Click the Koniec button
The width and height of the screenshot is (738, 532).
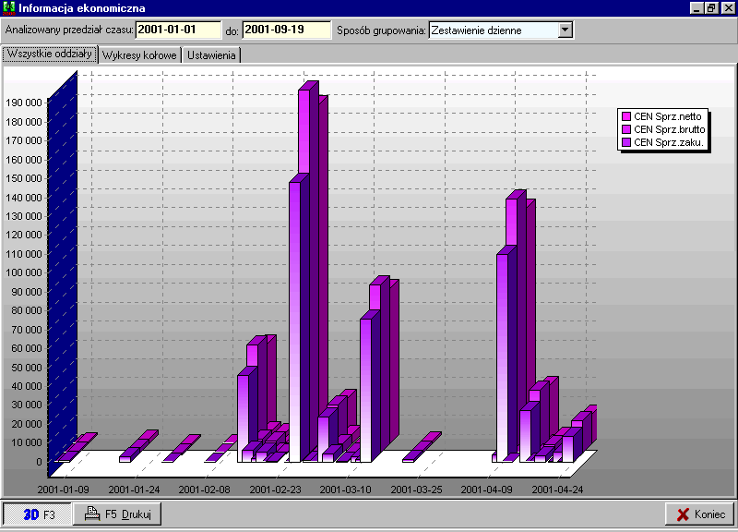click(699, 514)
